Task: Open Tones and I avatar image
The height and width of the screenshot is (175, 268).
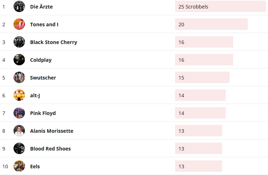Action: click(19, 24)
